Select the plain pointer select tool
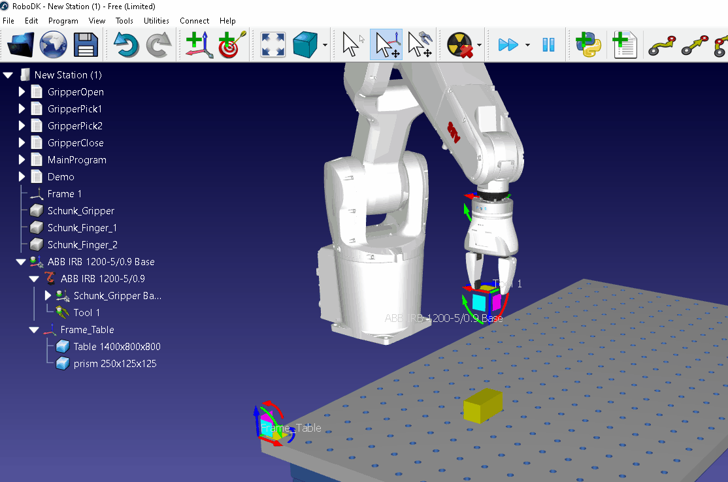728x482 pixels. coord(352,44)
